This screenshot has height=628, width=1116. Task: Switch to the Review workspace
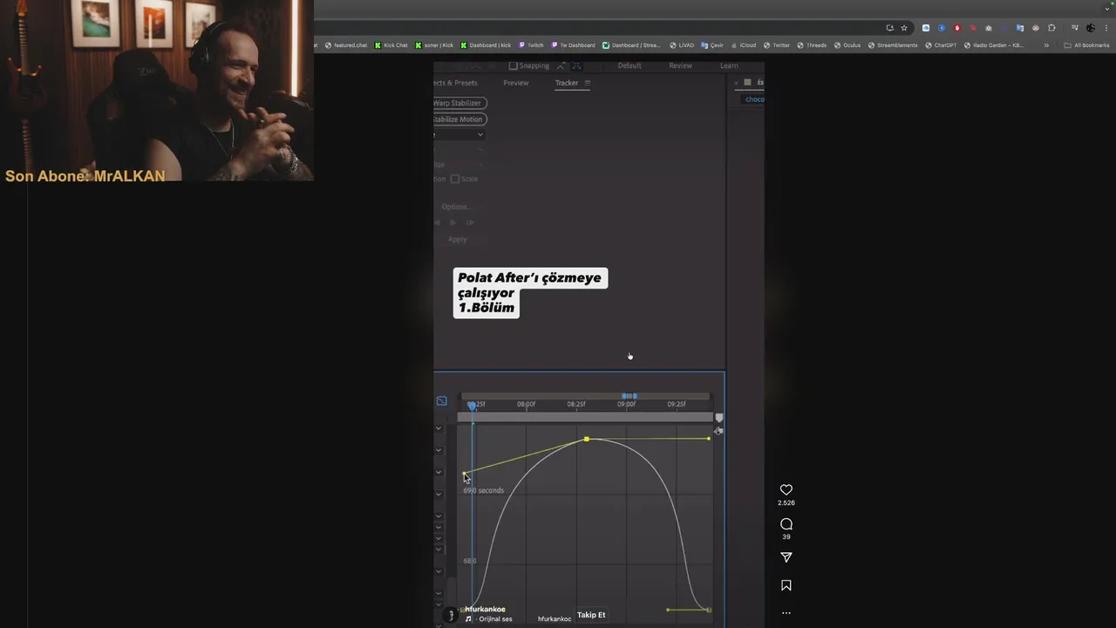click(680, 65)
